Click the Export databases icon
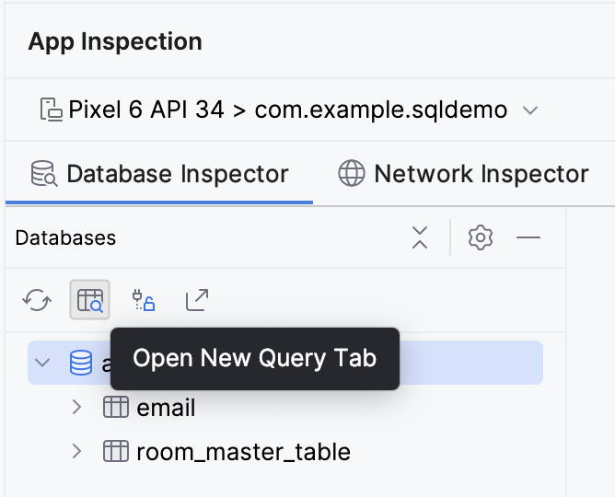This screenshot has width=615, height=497. 197,300
